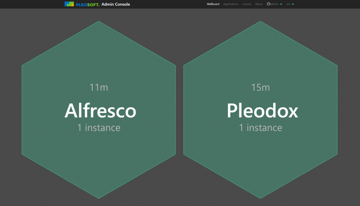Click the Alfresco application name
Viewport: 360px width, 206px height.
(x=100, y=111)
